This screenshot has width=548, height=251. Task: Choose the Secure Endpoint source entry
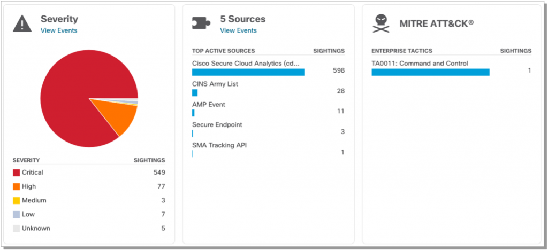tap(217, 125)
